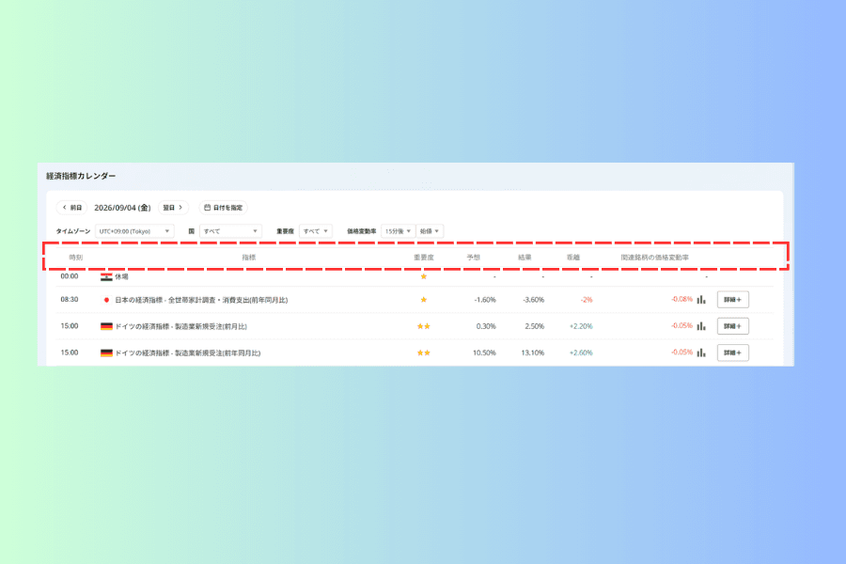Screen dimensions: 846x564
Task: Open the タイムゾーン UTC+09:00 (Tokyo) dropdown
Action: (134, 231)
